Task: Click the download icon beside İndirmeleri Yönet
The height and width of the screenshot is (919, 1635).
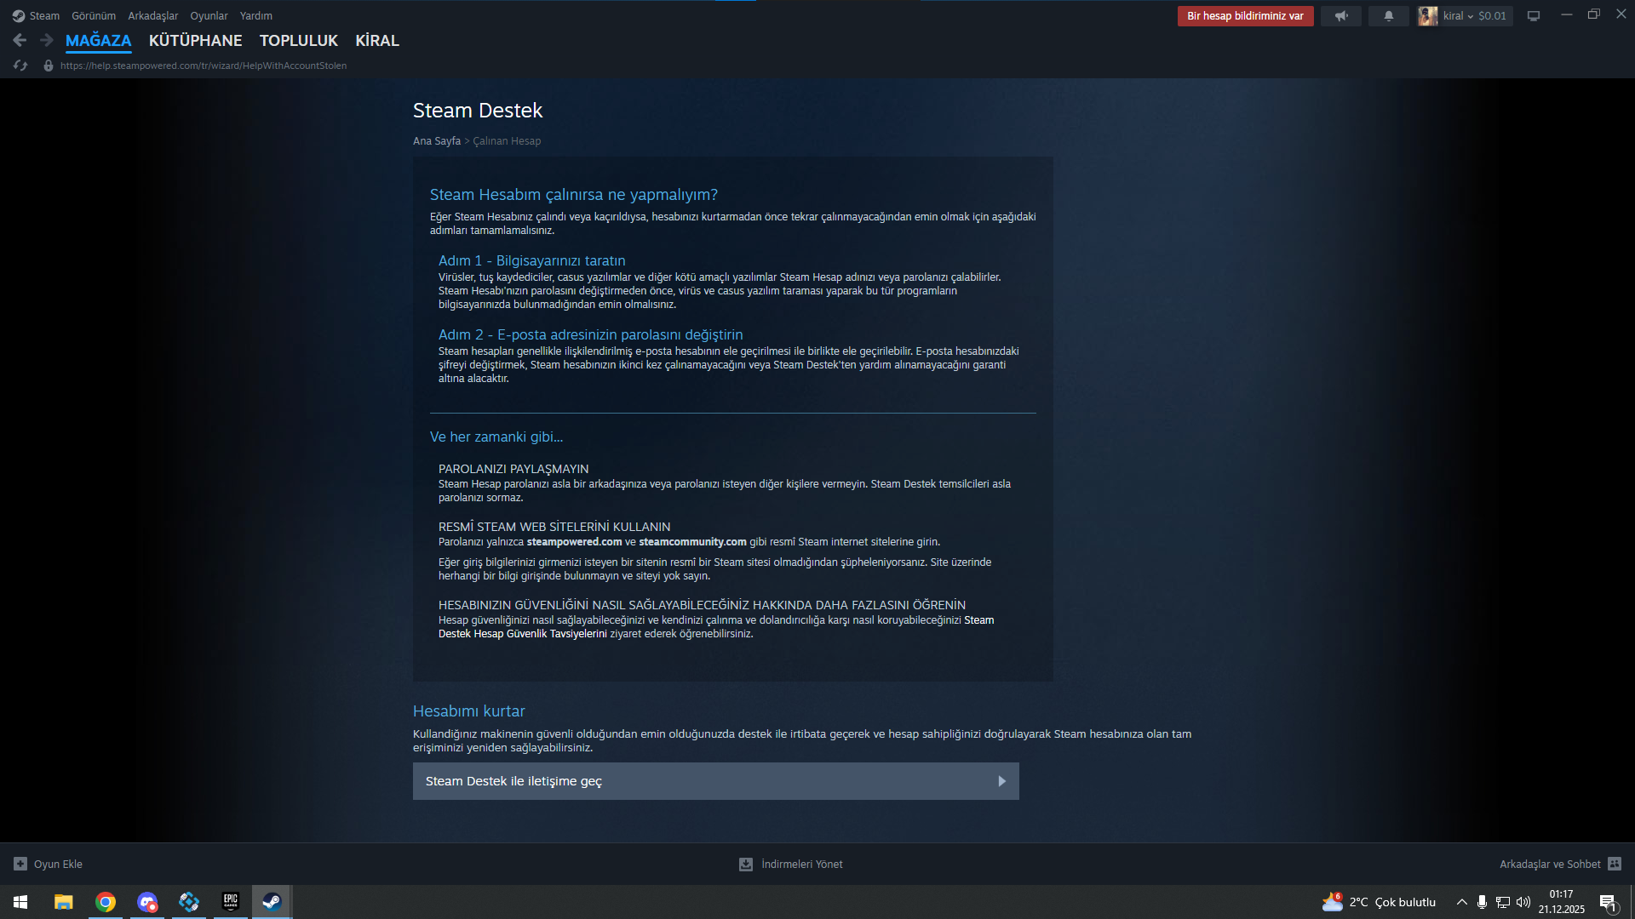Action: [746, 864]
